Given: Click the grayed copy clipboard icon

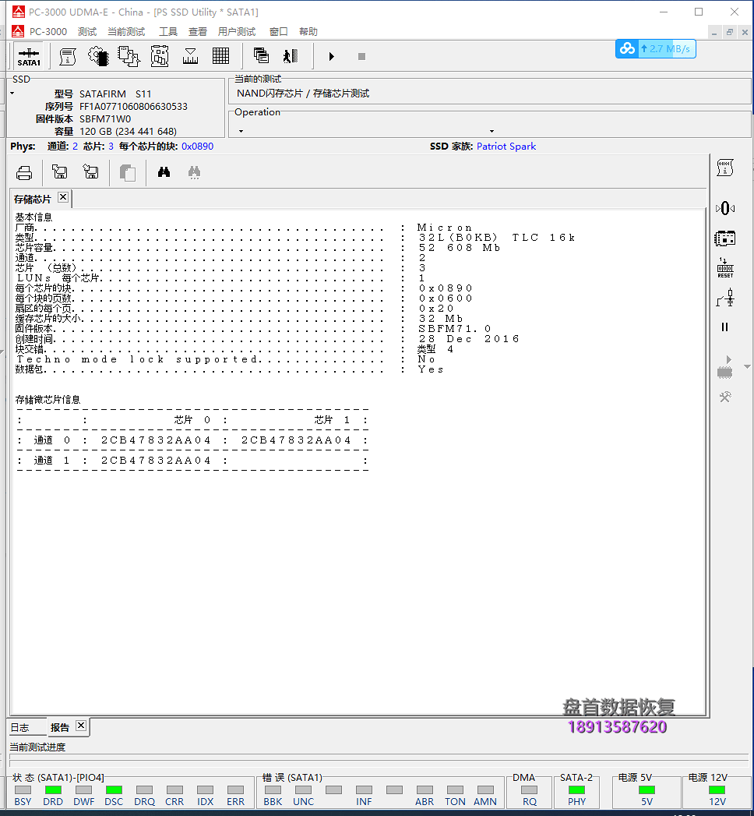Looking at the screenshot, I should point(128,172).
